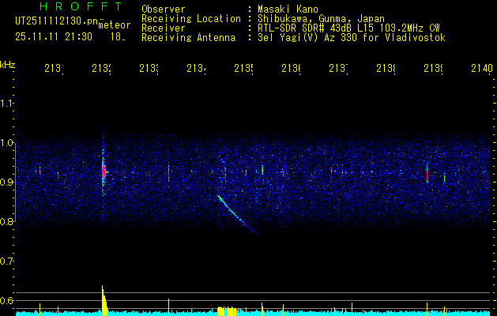The height and width of the screenshot is (316, 497).
Task: Select the RTL-SDR SDR# 103.2MHz receiver text
Action: (x=348, y=28)
